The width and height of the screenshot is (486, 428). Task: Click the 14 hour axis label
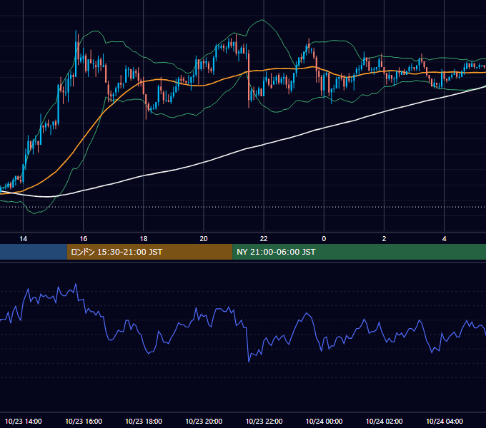pyautogui.click(x=24, y=239)
